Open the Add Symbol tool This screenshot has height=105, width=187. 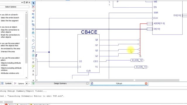coord(33,29)
